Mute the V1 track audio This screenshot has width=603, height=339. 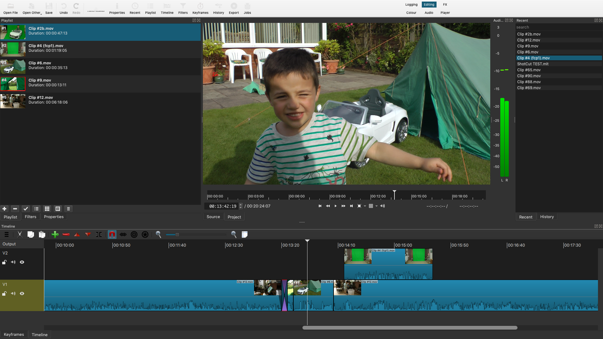coord(13,293)
